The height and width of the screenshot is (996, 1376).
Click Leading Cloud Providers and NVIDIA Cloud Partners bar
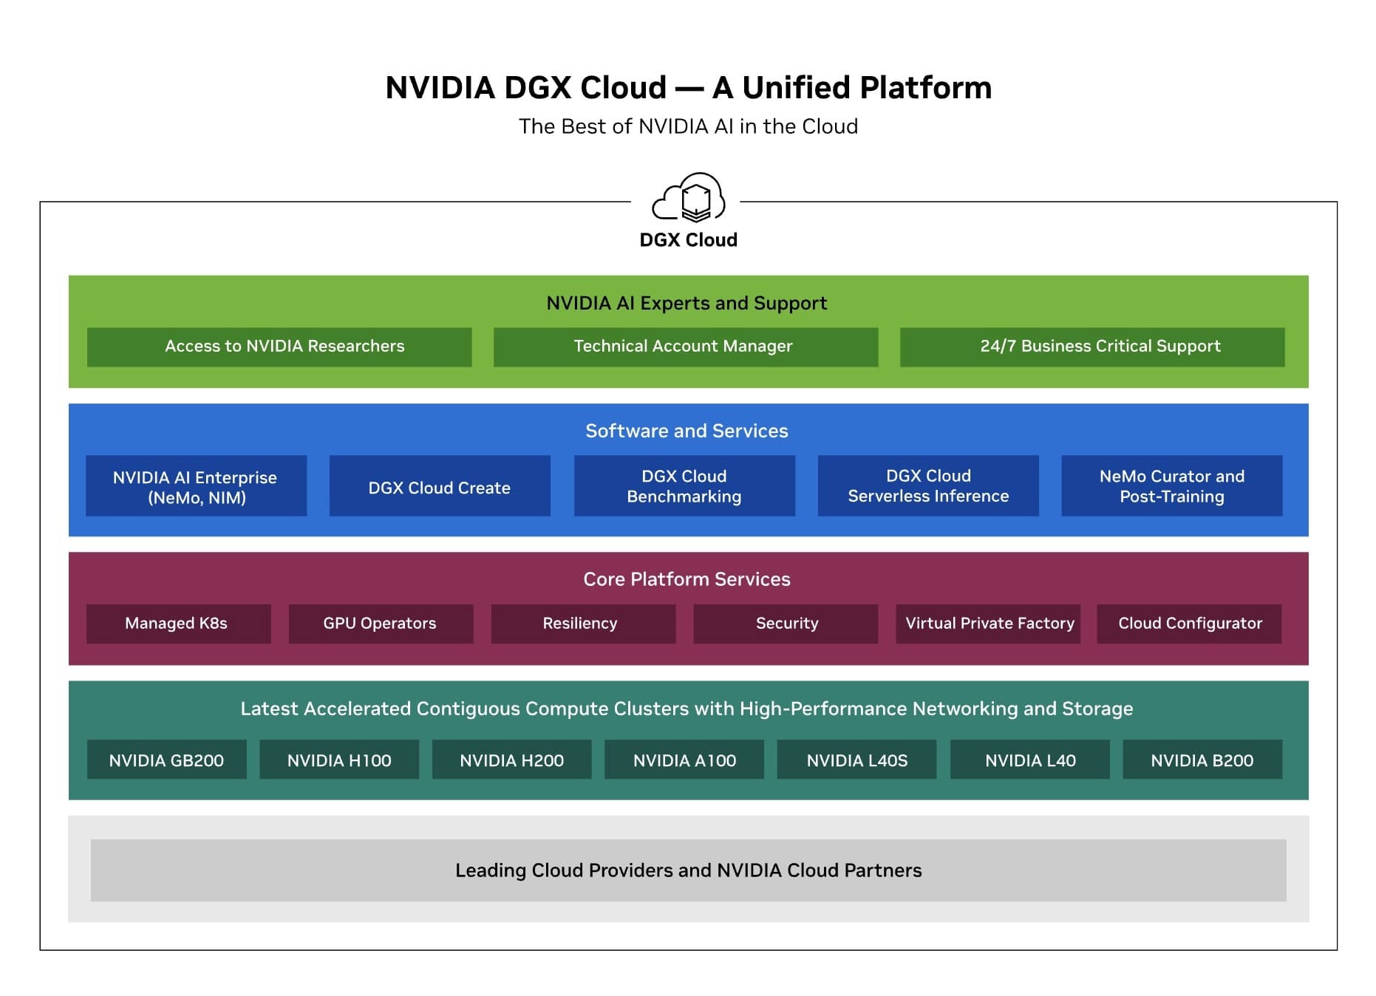[689, 870]
